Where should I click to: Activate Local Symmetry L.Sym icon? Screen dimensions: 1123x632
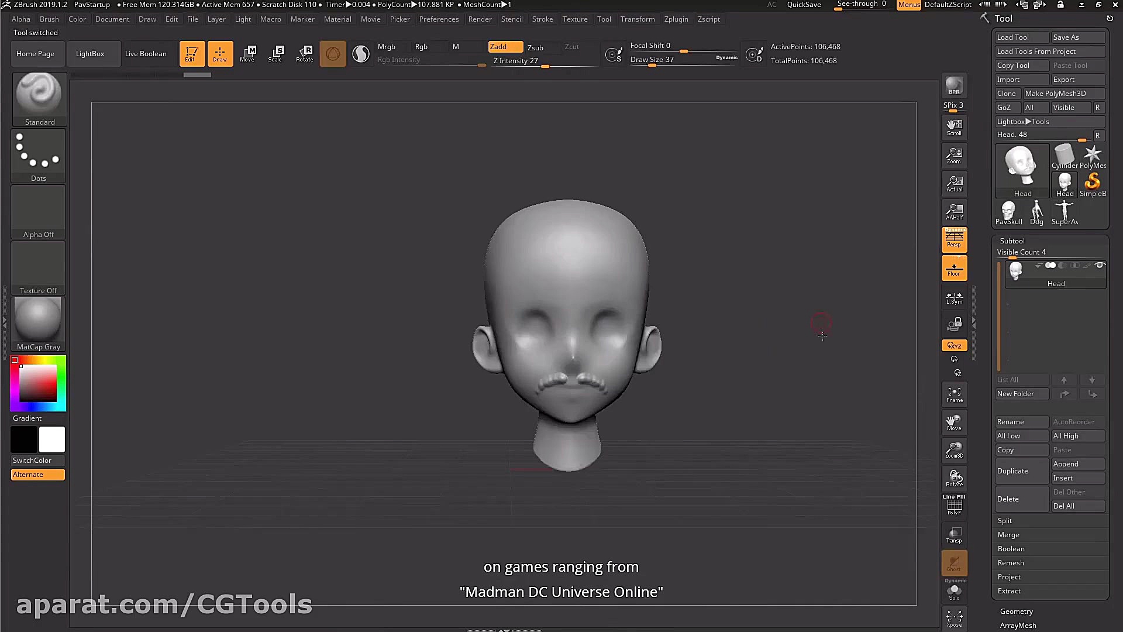pyautogui.click(x=954, y=298)
